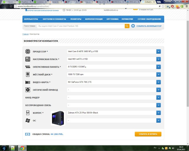Switch to the DNS browser tab
Image resolution: width=189 pixels, height=151 pixels.
133,2
